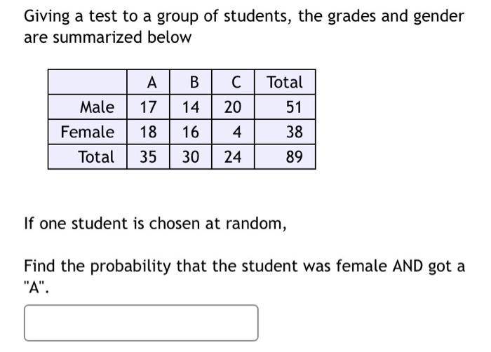This screenshot has height=352, width=491.
Task: Select the Total row label cell
Action: click(88, 157)
